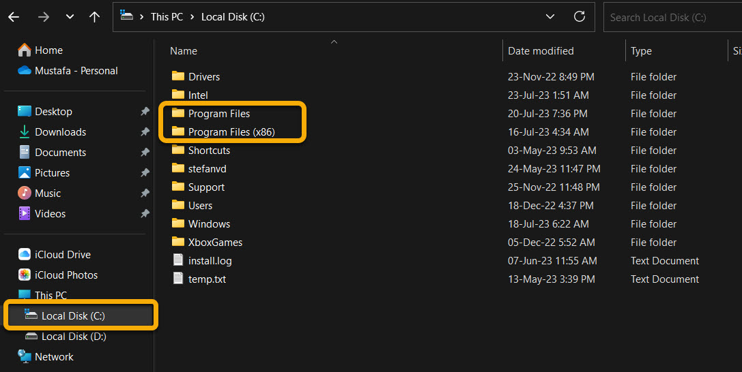
Task: Open Downloads from quick access
Action: [x=52, y=132]
